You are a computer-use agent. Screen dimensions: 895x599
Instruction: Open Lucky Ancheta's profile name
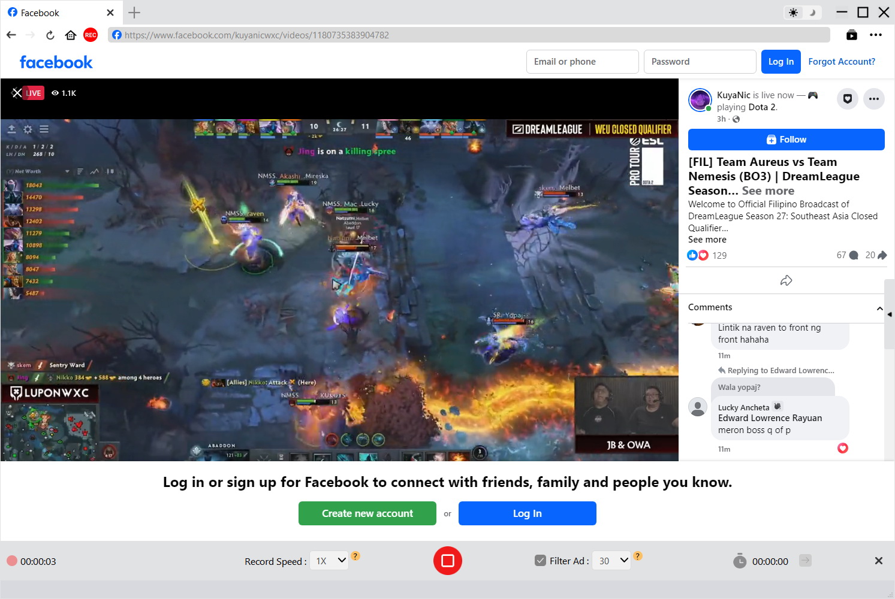coord(743,407)
